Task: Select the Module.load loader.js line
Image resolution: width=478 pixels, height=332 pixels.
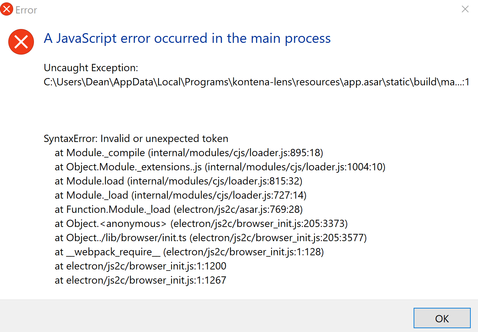Action: [179, 181]
